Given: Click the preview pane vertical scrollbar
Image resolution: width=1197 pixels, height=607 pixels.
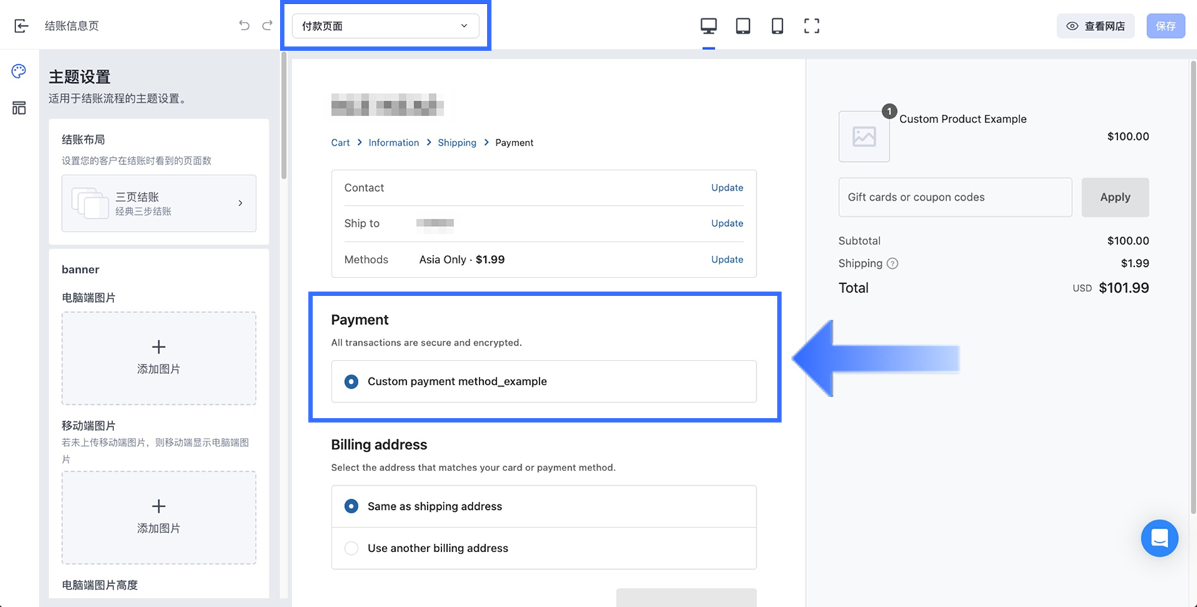Looking at the screenshot, I should 1193,287.
